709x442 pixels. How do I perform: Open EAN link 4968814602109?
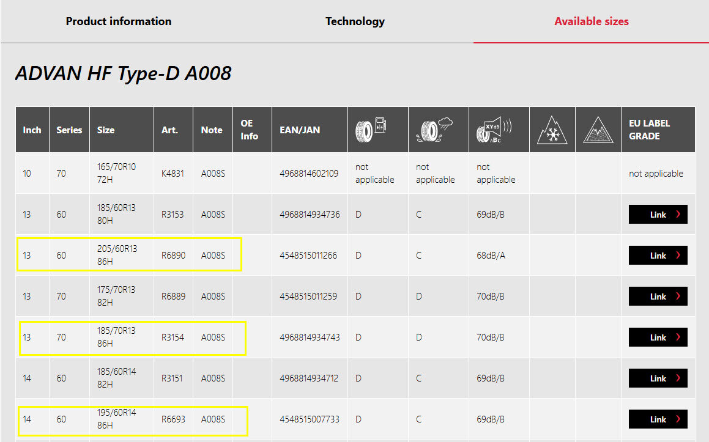(x=309, y=173)
